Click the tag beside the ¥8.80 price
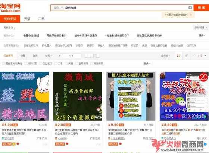This screenshot has height=153, width=209. pyautogui.click(x=175, y=125)
